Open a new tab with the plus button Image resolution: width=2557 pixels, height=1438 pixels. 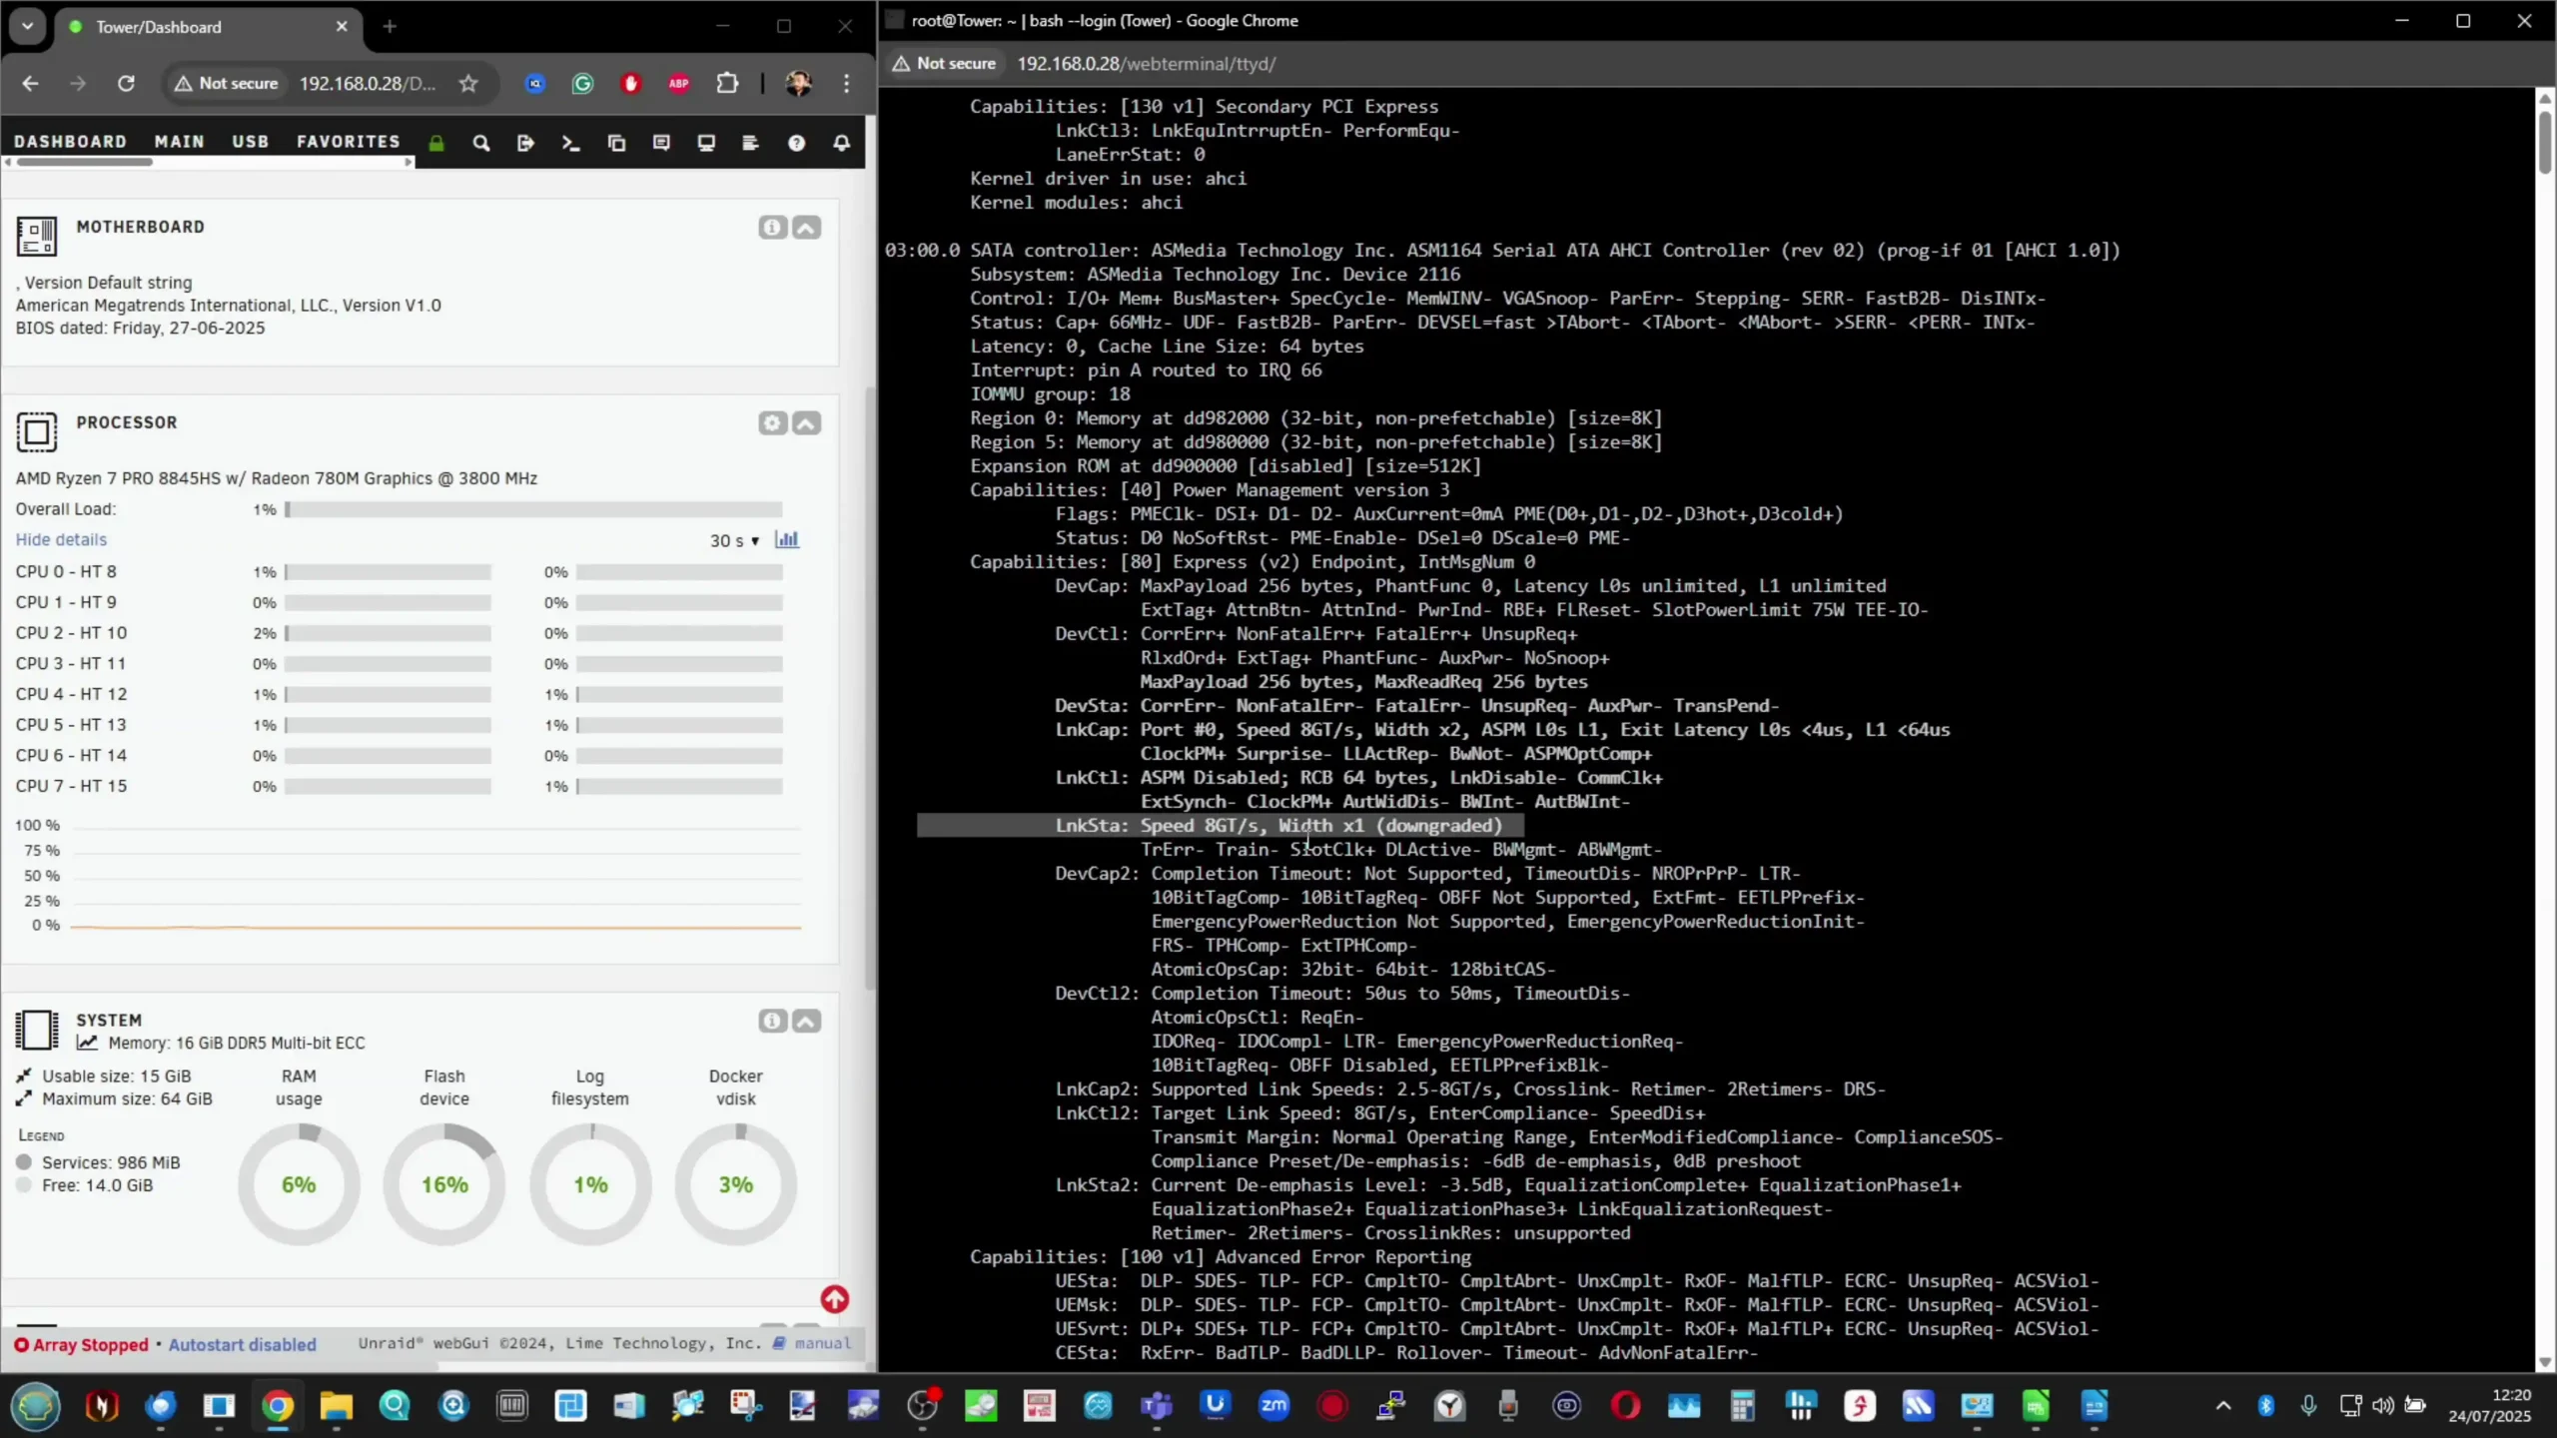(390, 27)
